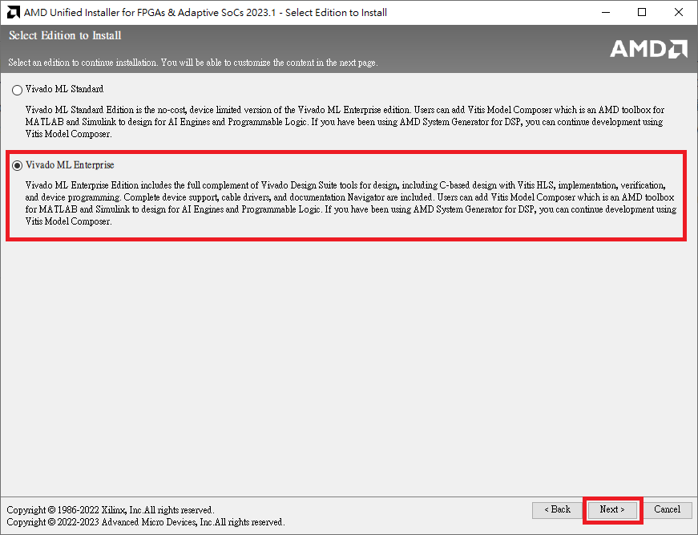Select the Vivado ML Standard edition
Image resolution: width=698 pixels, height=535 pixels.
pos(17,90)
